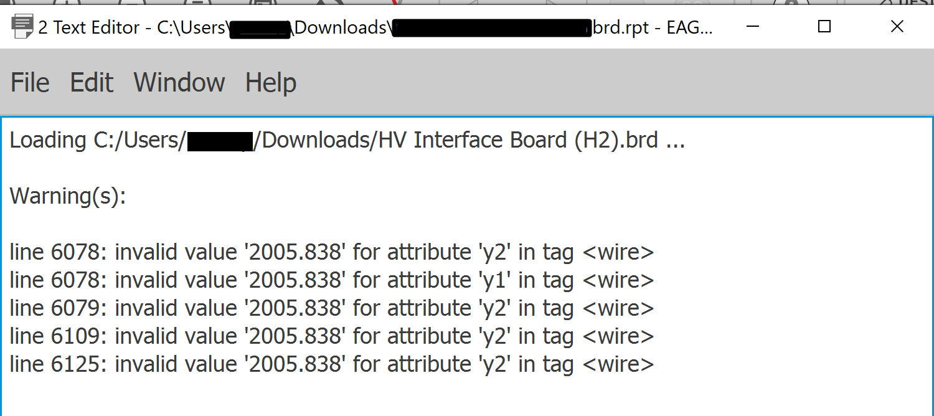The width and height of the screenshot is (934, 416).
Task: Open the Edit menu
Action: [92, 82]
